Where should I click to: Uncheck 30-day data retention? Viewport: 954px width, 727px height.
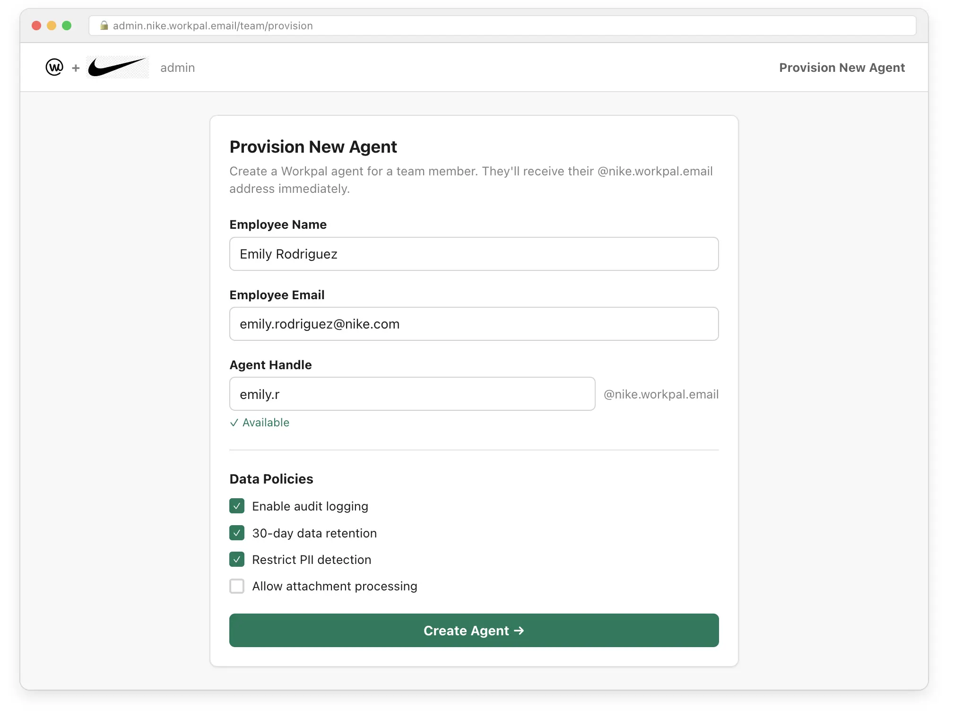click(236, 533)
